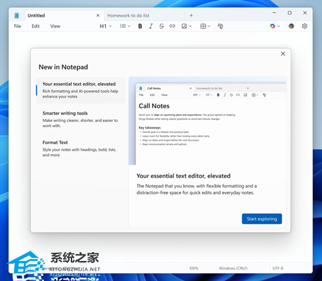The image size is (322, 281).
Task: Click the 'New in Notepad' heading
Action: pyautogui.click(x=63, y=67)
